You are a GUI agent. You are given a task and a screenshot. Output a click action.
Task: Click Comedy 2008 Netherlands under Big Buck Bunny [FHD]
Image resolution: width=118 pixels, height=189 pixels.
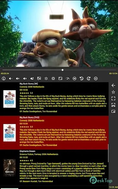(32, 121)
